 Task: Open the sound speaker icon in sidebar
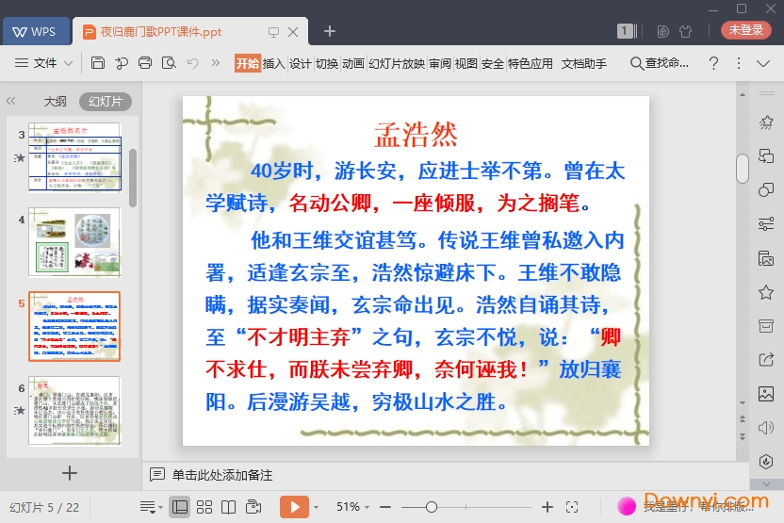pos(766,428)
